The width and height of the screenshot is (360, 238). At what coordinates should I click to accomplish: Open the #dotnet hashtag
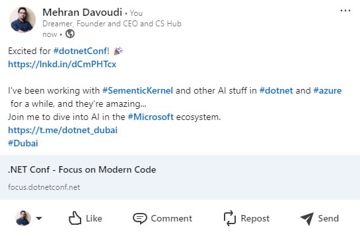click(x=276, y=90)
